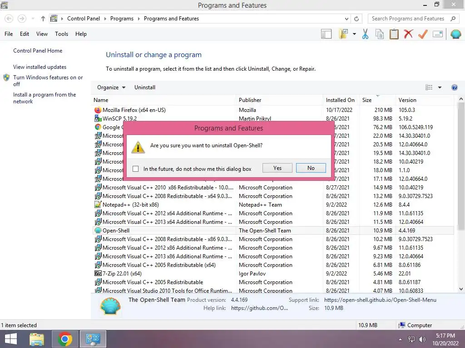Viewport: 465px width, 348px height.
Task: Expand arrow after Programs breadcrumb
Action: [x=139, y=19]
